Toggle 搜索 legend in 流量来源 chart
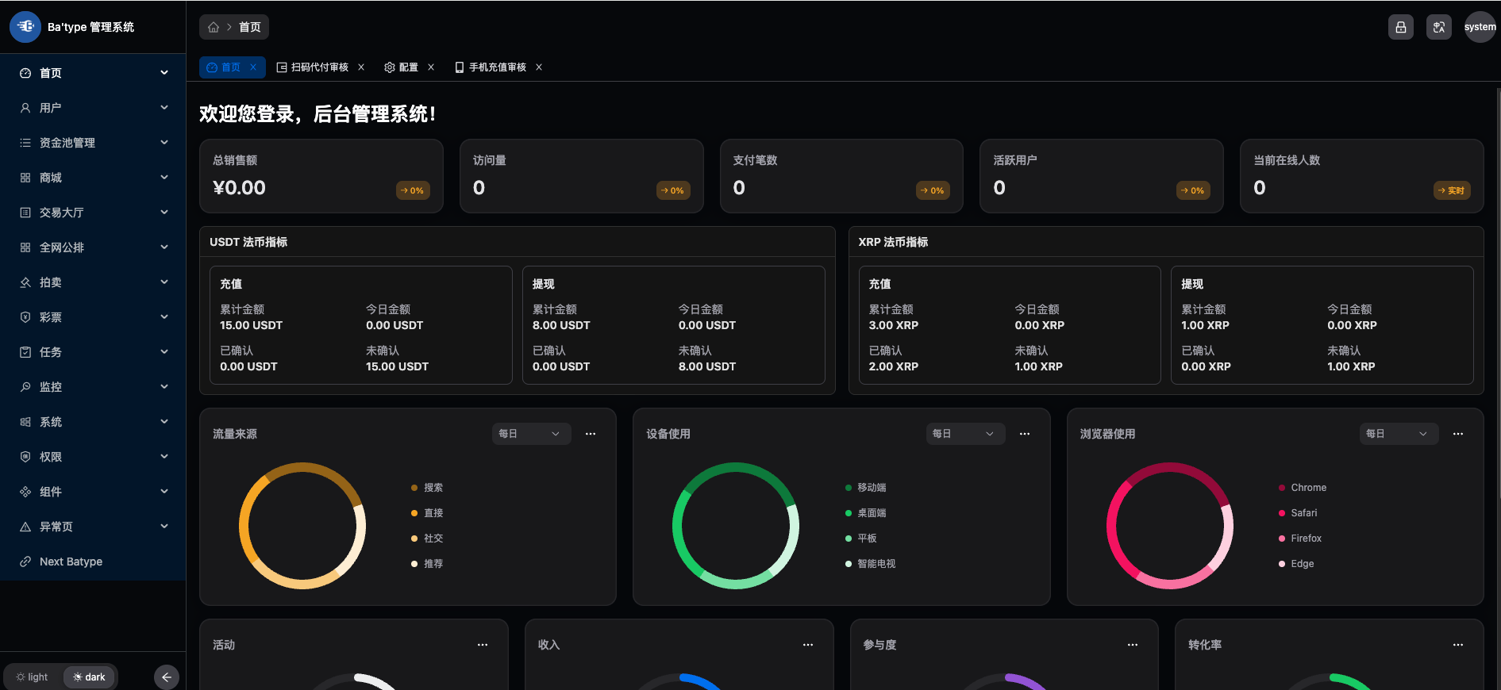This screenshot has width=1501, height=690. (427, 488)
